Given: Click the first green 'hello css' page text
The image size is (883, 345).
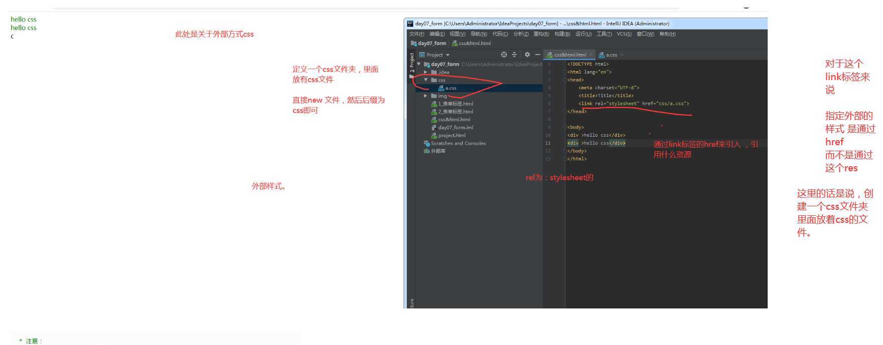Looking at the screenshot, I should (24, 20).
